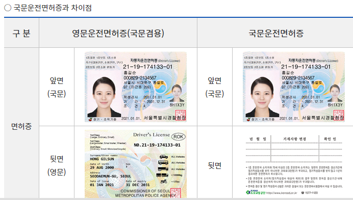
Task: Click the red seal on English back card
Action: [x=175, y=193]
